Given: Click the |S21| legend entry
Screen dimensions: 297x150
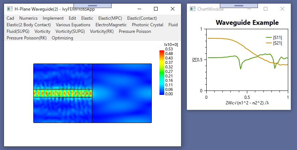Looking at the screenshot, I should (x=274, y=43).
